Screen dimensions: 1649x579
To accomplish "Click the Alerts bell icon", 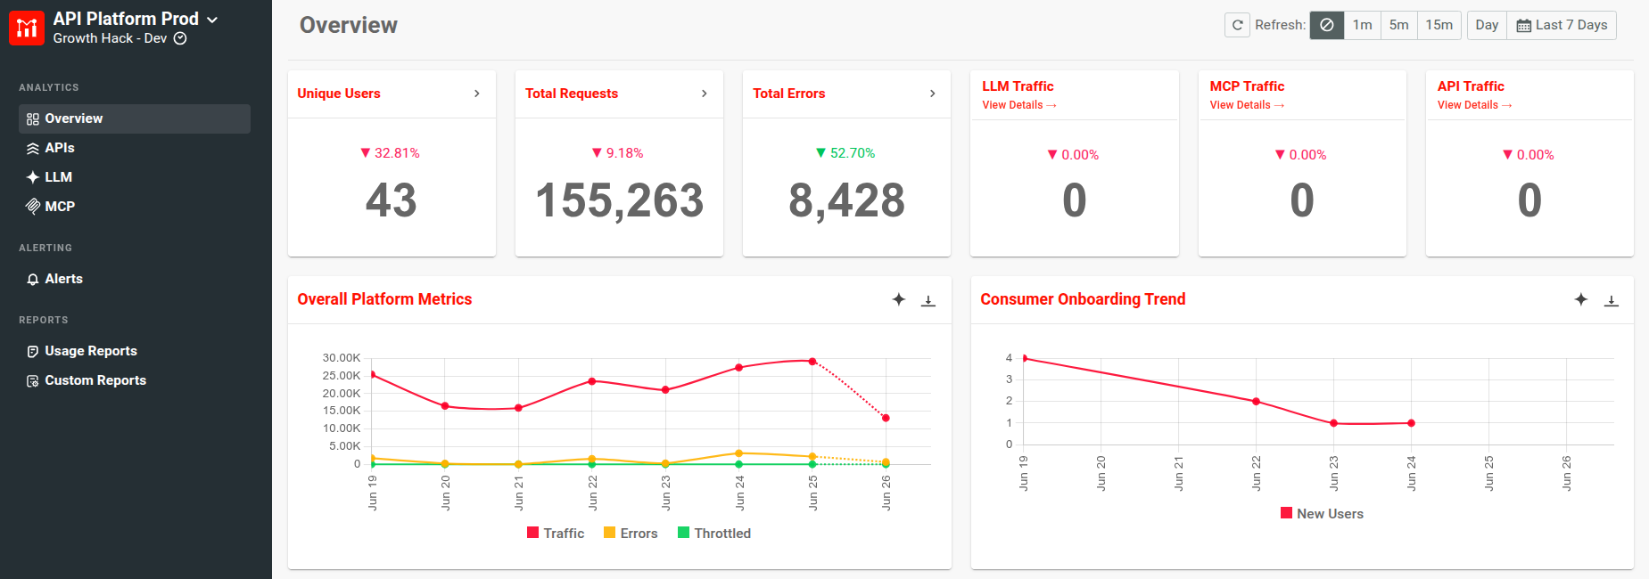I will 33,280.
